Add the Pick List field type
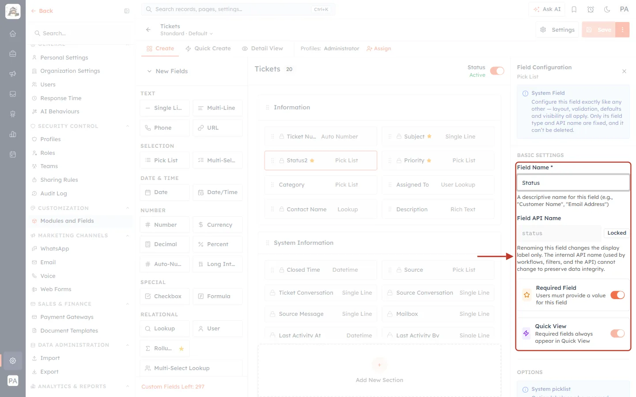This screenshot has width=636, height=397. coord(165,160)
